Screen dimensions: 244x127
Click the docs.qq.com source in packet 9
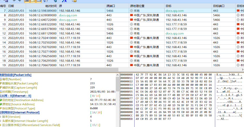pos(68,20)
